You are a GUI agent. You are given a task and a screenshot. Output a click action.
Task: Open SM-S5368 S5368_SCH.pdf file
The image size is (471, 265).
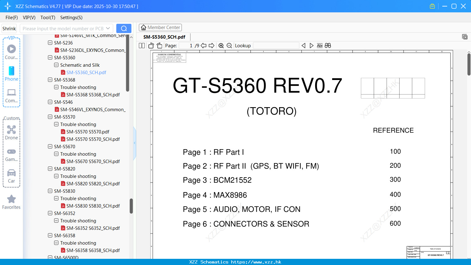(x=93, y=95)
